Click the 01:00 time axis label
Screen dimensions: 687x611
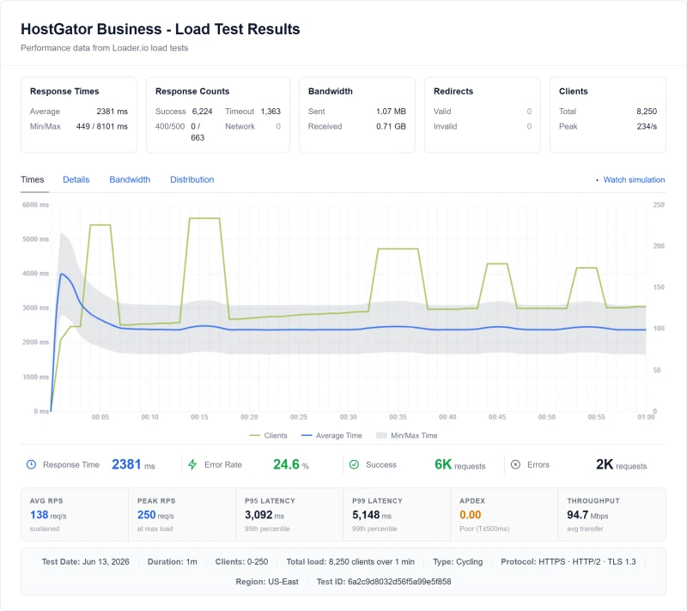(646, 417)
